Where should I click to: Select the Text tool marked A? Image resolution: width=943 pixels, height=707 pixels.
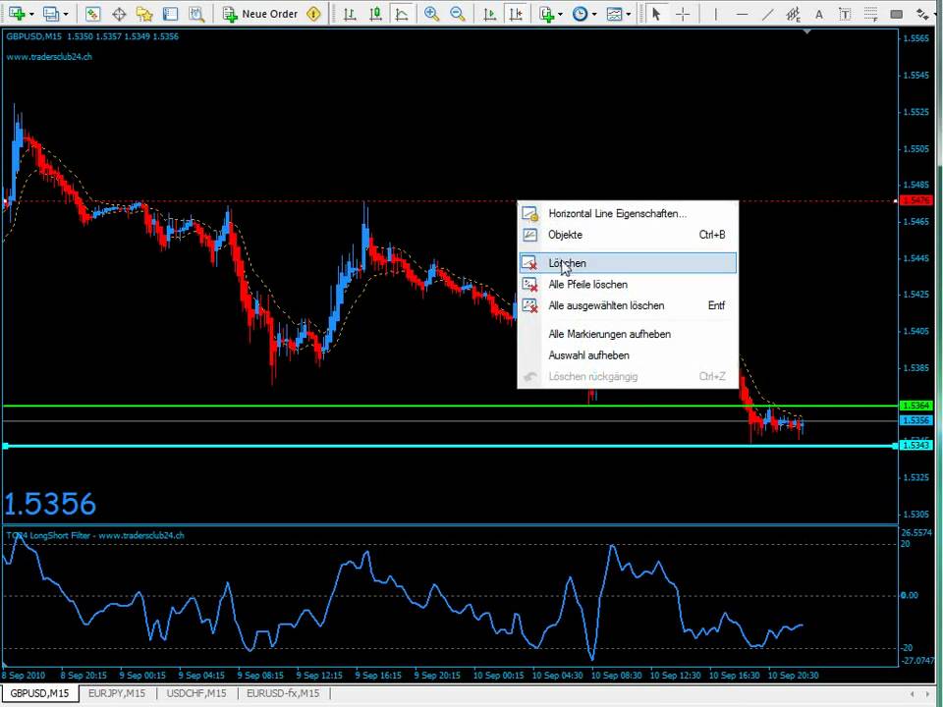818,13
